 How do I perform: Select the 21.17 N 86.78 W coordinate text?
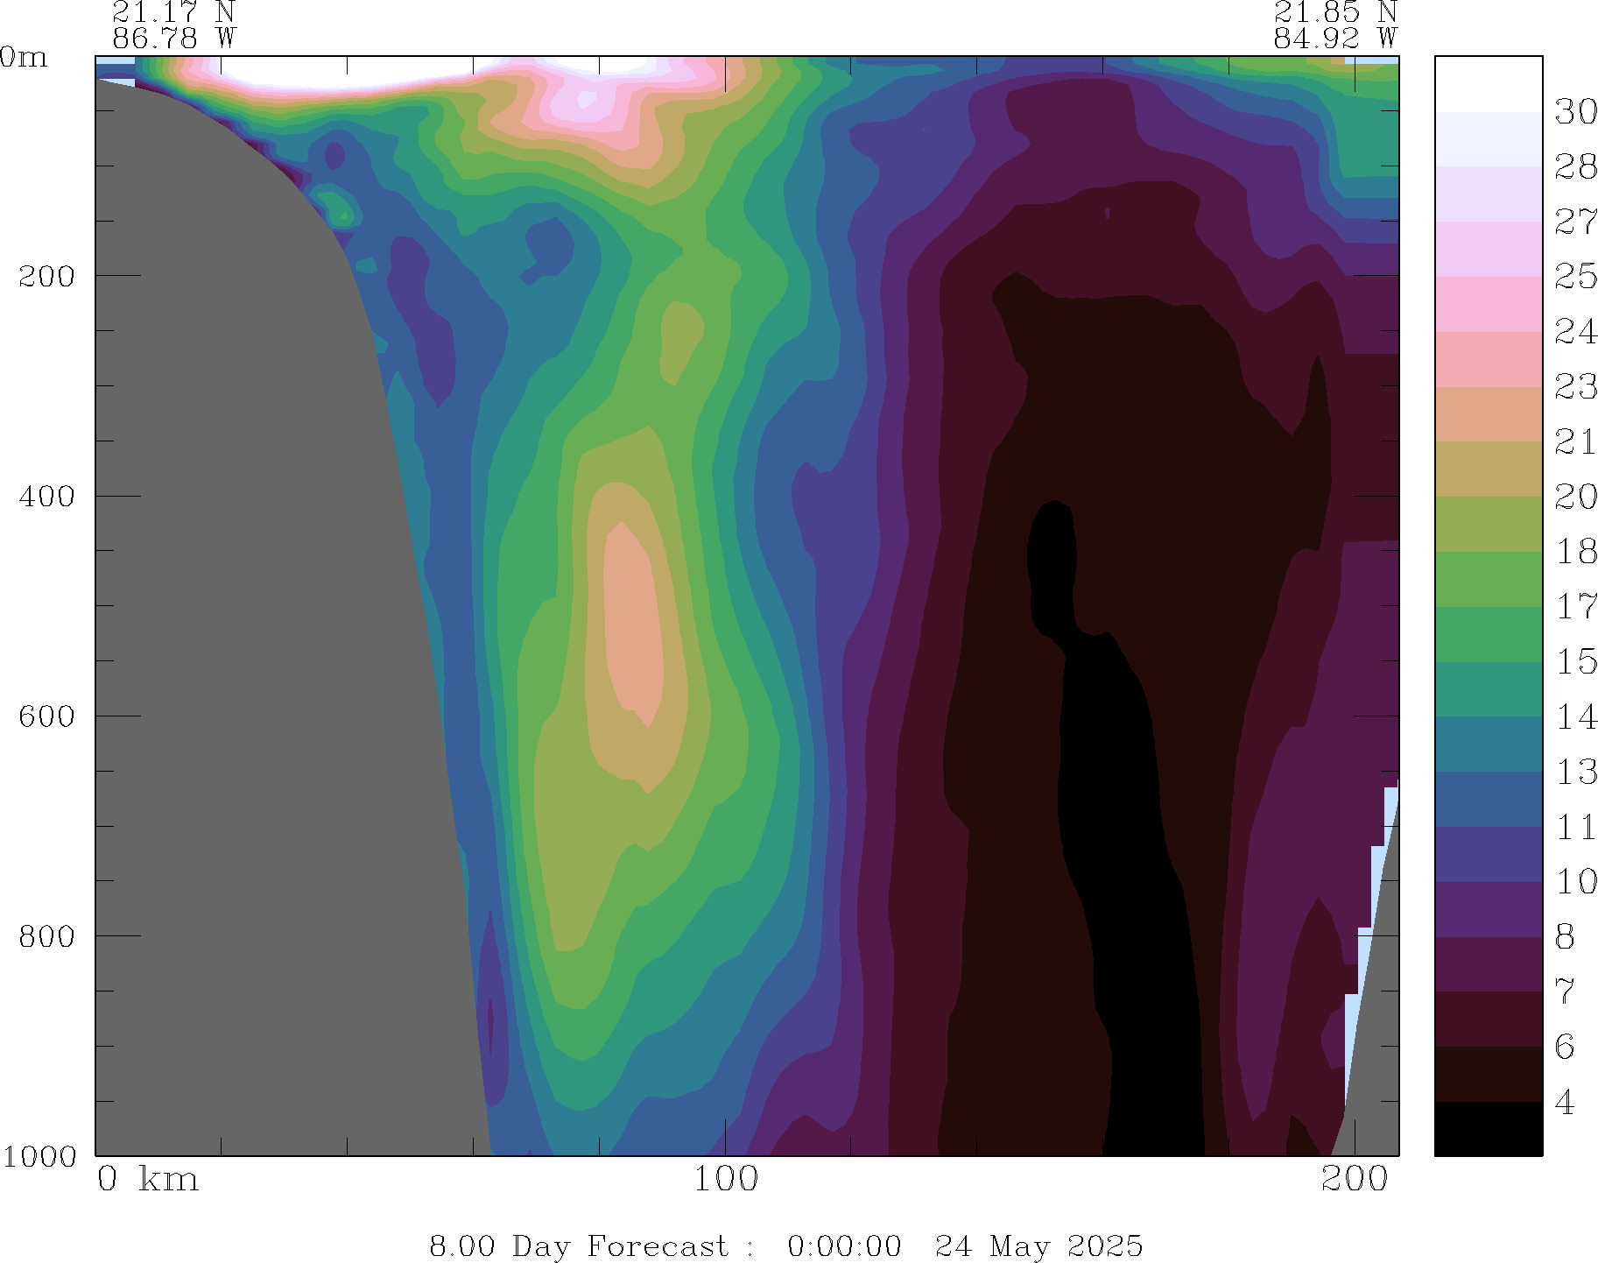pyautogui.click(x=174, y=25)
